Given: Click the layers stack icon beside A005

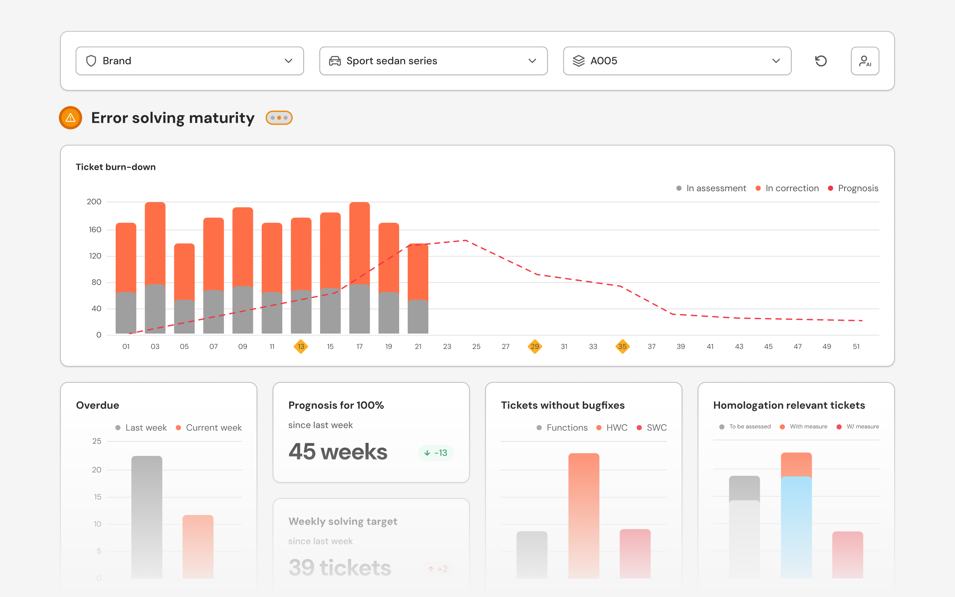Looking at the screenshot, I should tap(579, 61).
